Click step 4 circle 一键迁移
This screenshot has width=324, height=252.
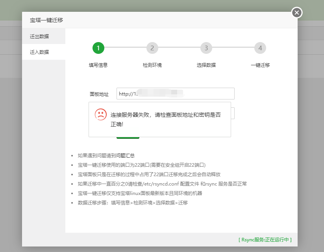tap(260, 48)
